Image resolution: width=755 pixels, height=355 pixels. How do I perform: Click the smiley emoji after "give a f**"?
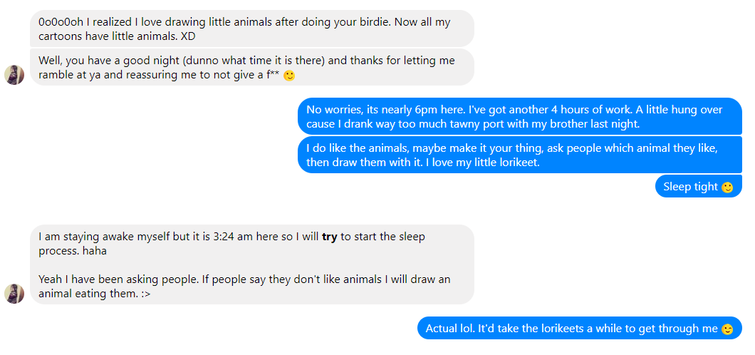pos(289,76)
